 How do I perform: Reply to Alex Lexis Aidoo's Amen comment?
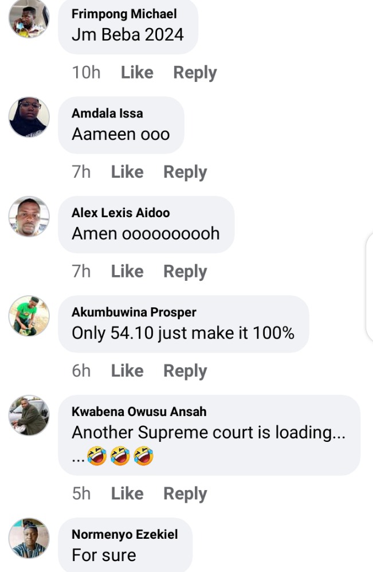coord(185,272)
